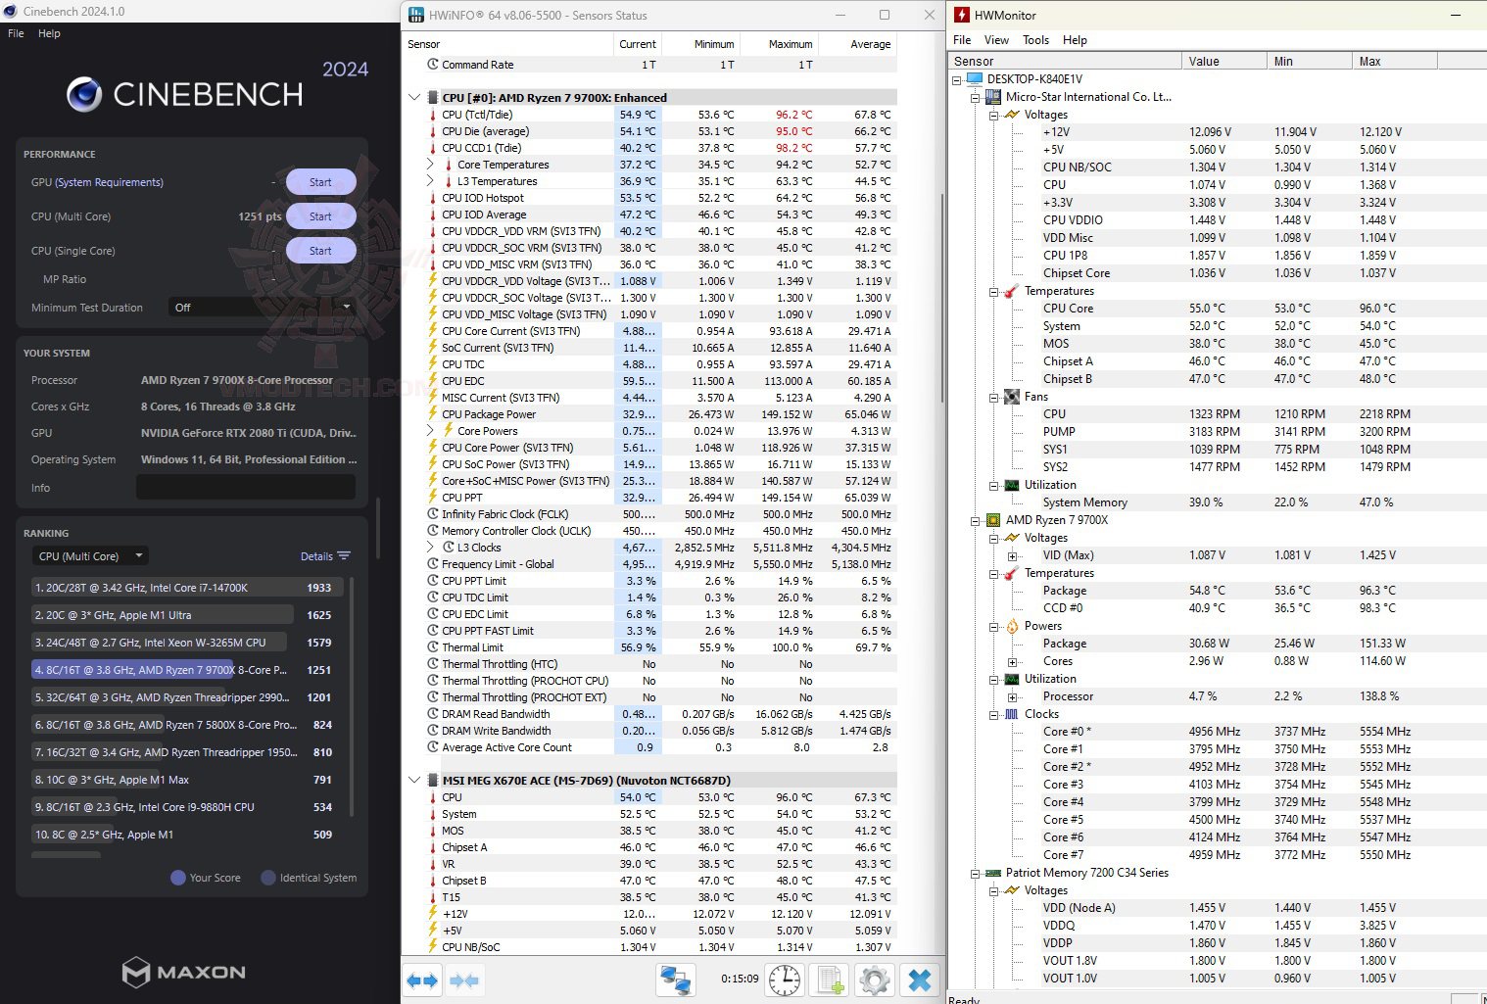The image size is (1487, 1004).
Task: Open HWMonitor View menu
Action: (x=996, y=40)
